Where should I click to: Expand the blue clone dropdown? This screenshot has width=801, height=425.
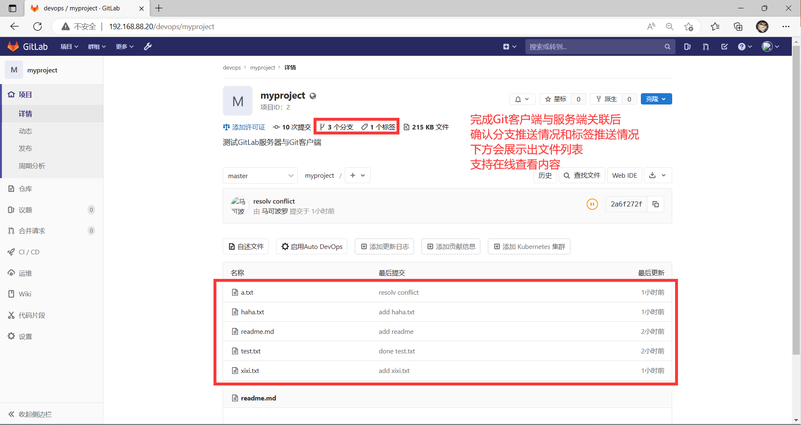pyautogui.click(x=656, y=99)
